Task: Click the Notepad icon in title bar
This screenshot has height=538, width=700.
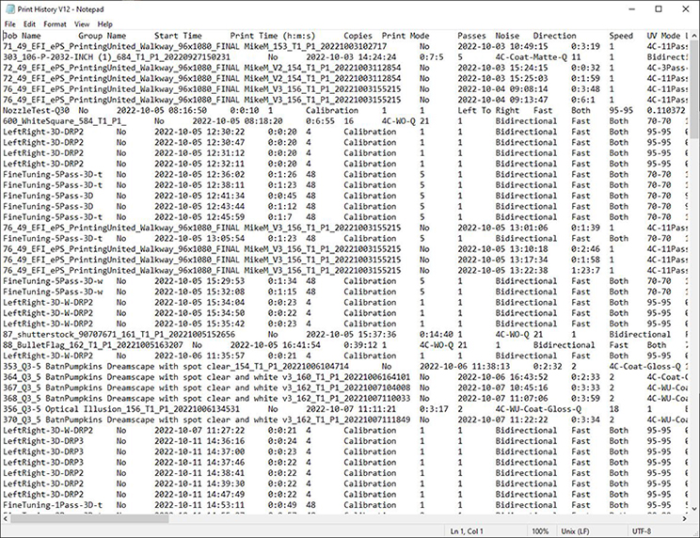Action: pos(9,9)
